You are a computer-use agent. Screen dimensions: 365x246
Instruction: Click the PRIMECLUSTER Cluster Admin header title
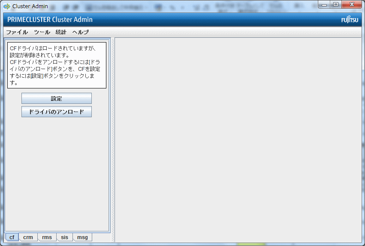click(x=50, y=20)
